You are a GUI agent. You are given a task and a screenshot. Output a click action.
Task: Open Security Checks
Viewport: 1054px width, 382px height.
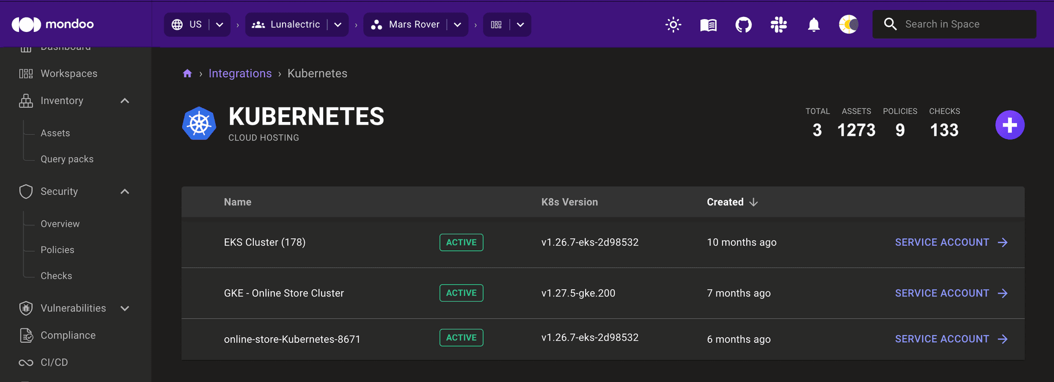(56, 276)
